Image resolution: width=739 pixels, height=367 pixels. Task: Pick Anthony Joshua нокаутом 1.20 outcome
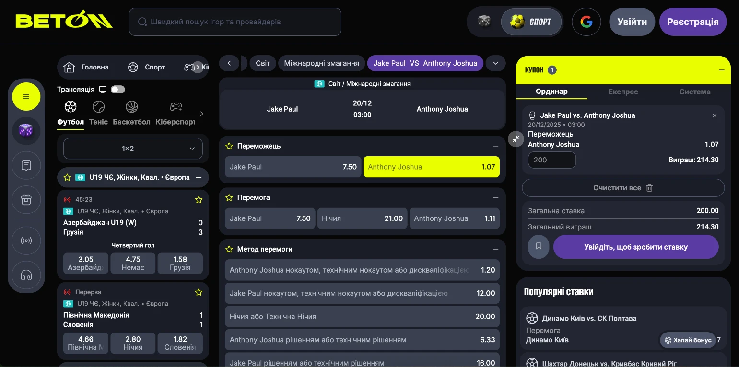(x=362, y=270)
